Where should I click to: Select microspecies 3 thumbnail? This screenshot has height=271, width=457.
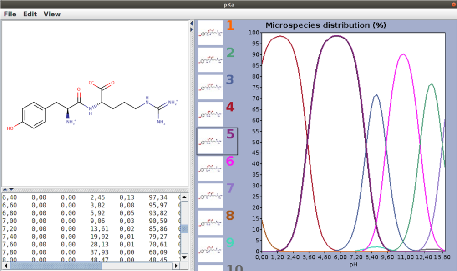210,87
